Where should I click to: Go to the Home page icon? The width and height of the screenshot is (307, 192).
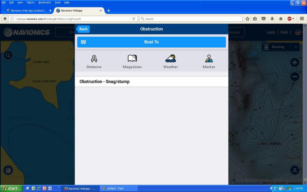click(x=281, y=19)
